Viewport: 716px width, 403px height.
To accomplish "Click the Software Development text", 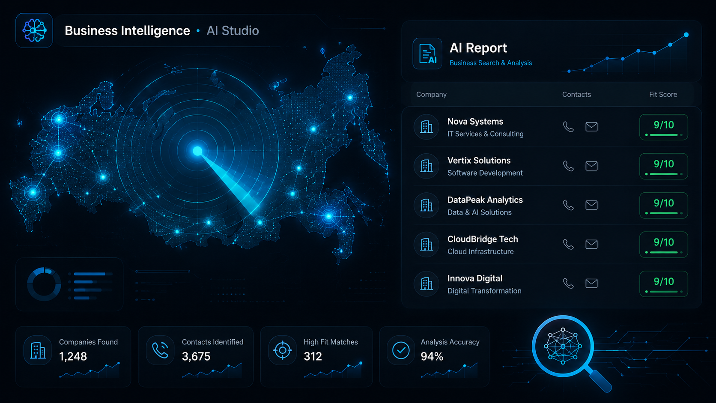I will pos(485,173).
